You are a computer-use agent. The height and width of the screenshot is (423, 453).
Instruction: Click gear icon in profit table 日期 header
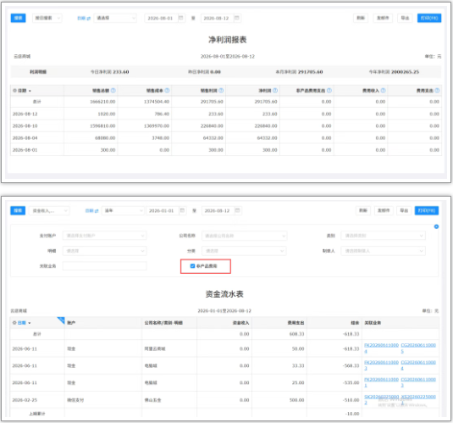click(x=14, y=91)
